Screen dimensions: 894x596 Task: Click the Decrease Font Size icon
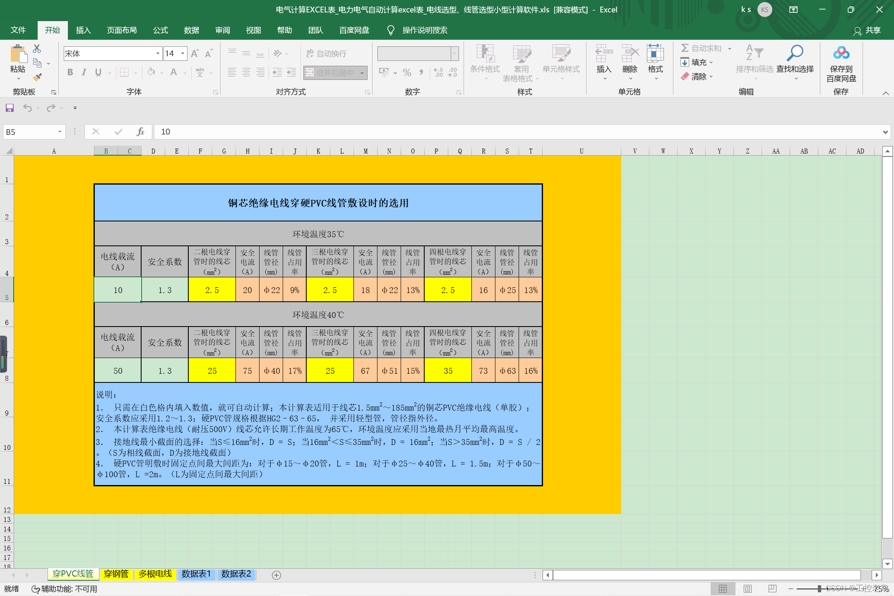click(x=209, y=53)
